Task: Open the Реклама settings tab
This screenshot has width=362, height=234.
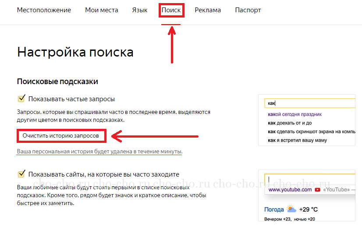Action: [208, 10]
